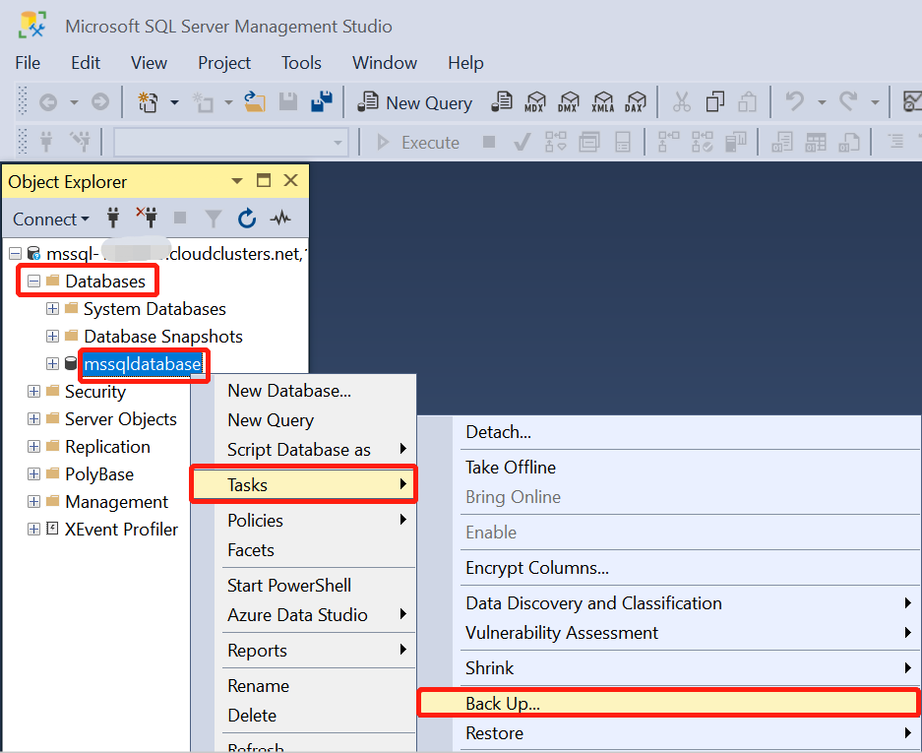The height and width of the screenshot is (753, 922).
Task: Click the DAX query icon
Action: (637, 102)
